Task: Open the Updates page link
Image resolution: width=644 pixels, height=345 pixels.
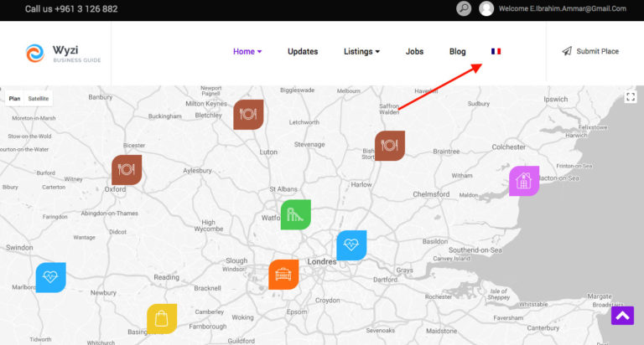Action: pyautogui.click(x=303, y=51)
